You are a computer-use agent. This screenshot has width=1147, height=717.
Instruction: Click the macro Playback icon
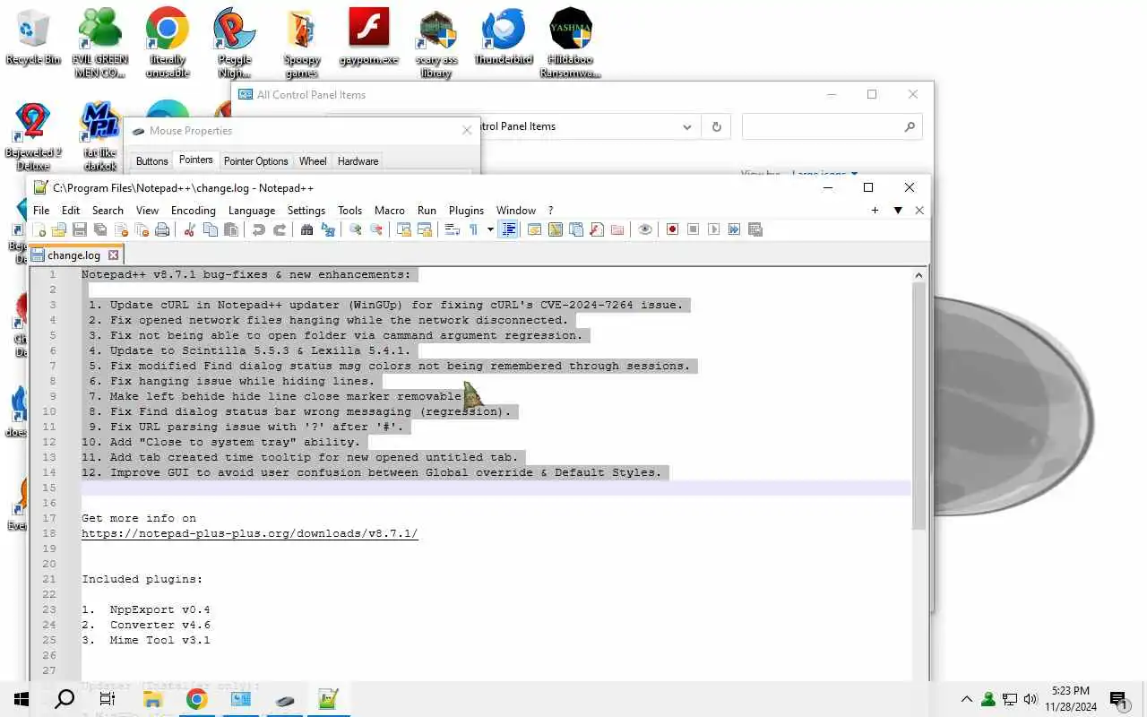[x=713, y=229]
